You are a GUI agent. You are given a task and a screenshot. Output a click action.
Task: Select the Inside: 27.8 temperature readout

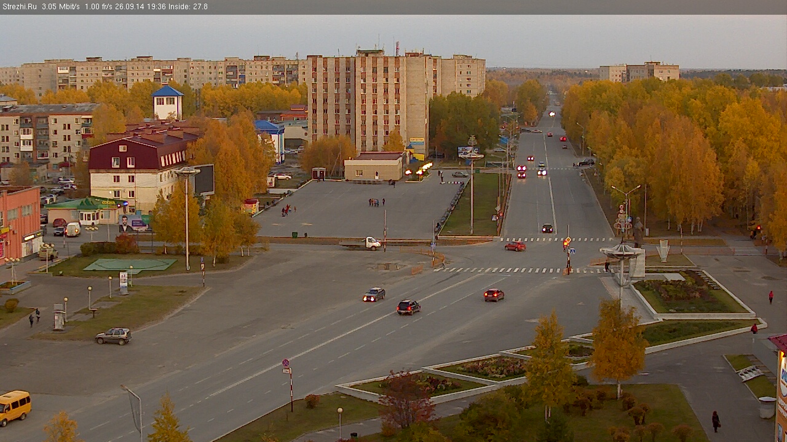[189, 7]
